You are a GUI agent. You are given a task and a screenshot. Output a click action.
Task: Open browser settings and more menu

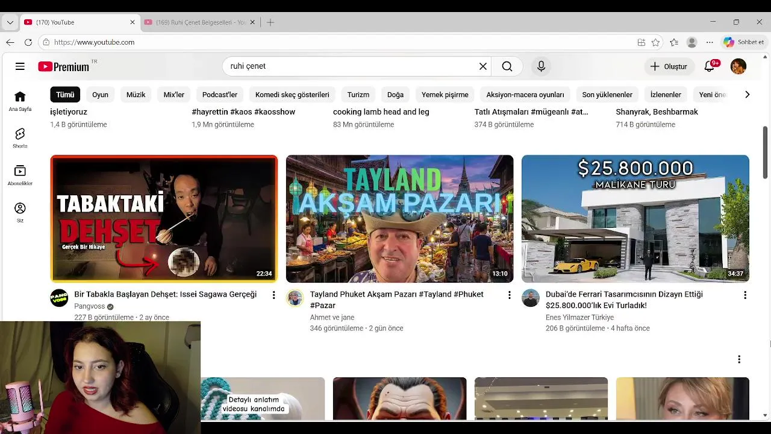(x=710, y=42)
